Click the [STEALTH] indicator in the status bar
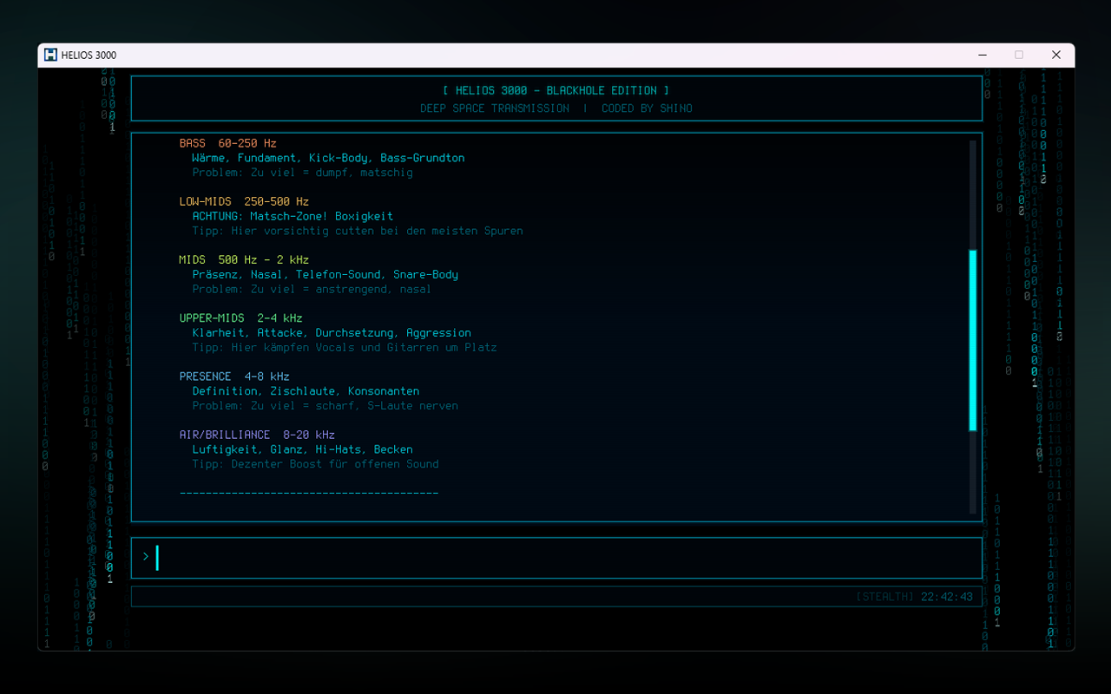The width and height of the screenshot is (1111, 694). pyautogui.click(x=886, y=596)
